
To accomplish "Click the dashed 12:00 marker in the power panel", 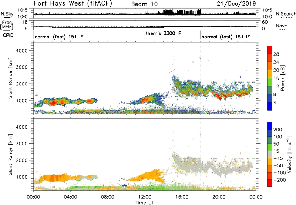I will 145,78.
